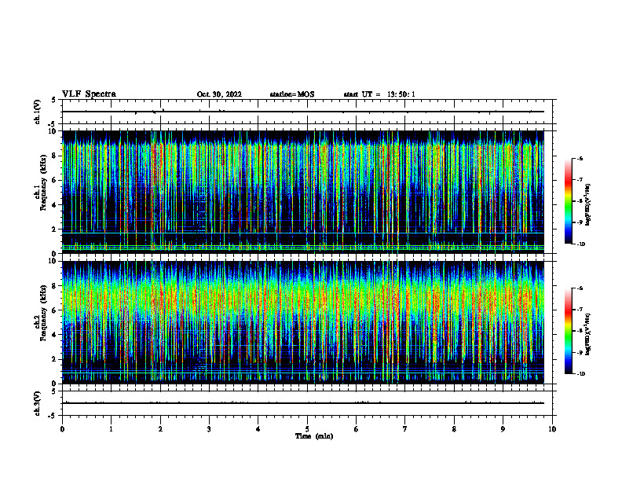
Task: Select the "start UT = 13:50: 1" text
Action: [x=379, y=94]
